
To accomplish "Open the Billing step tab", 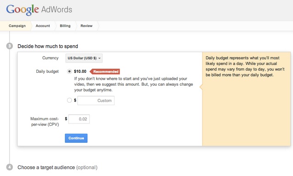I will 65,26.
